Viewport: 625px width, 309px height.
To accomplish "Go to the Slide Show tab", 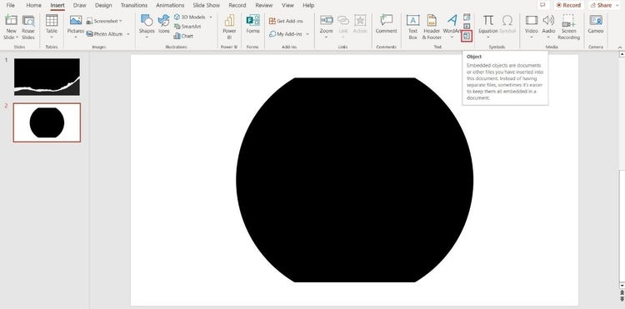I will click(207, 5).
